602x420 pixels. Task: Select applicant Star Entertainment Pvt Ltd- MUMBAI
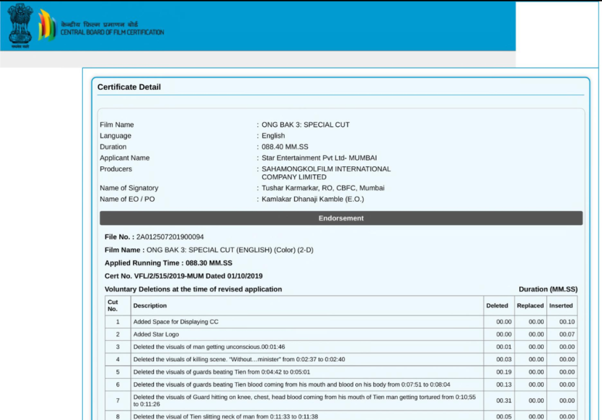click(x=319, y=158)
